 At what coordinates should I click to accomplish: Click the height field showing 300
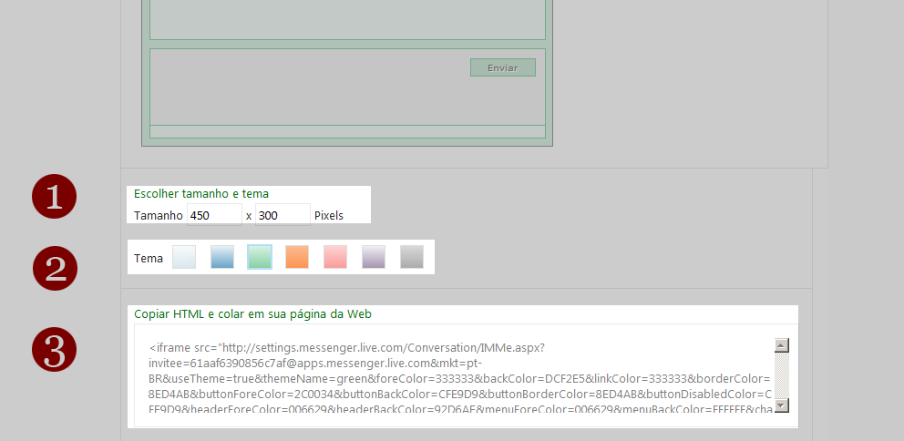coord(282,216)
